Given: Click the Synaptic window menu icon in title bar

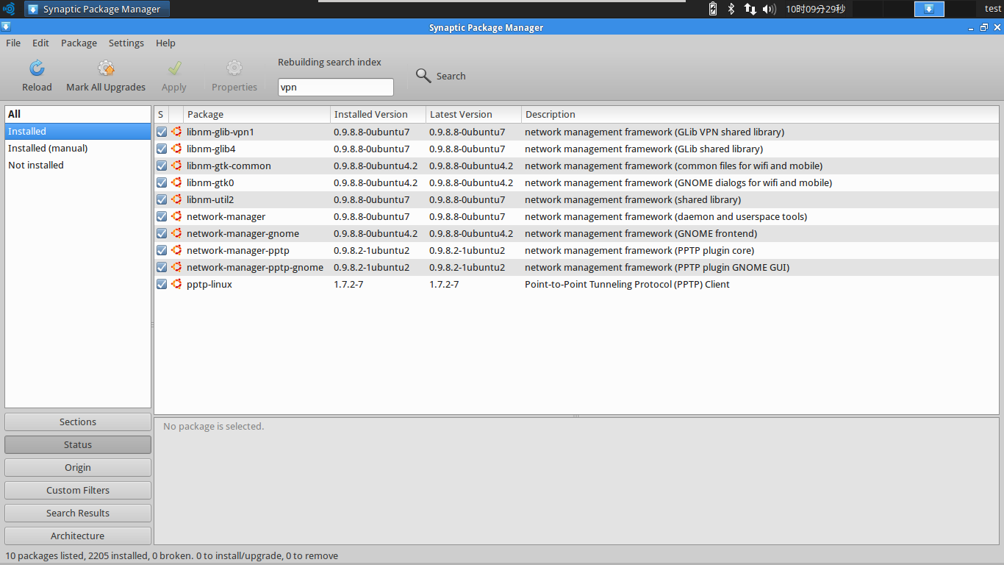Looking at the screenshot, I should click(6, 27).
